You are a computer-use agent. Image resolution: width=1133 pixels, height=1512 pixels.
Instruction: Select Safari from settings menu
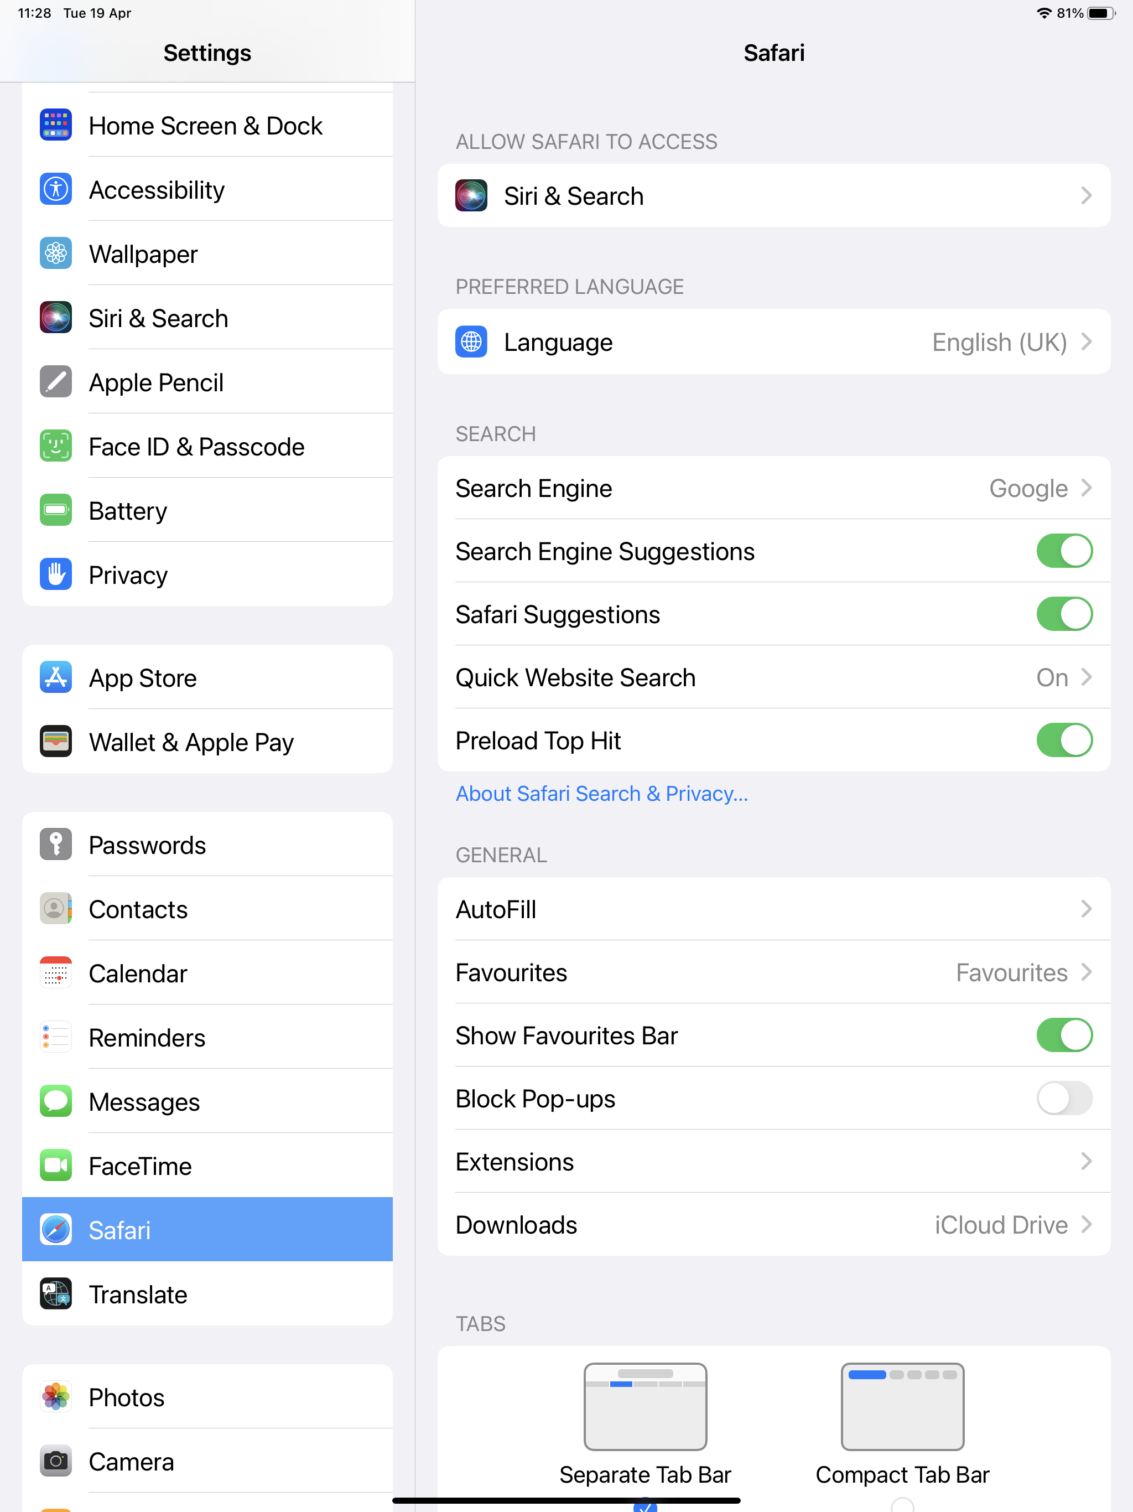[207, 1229]
